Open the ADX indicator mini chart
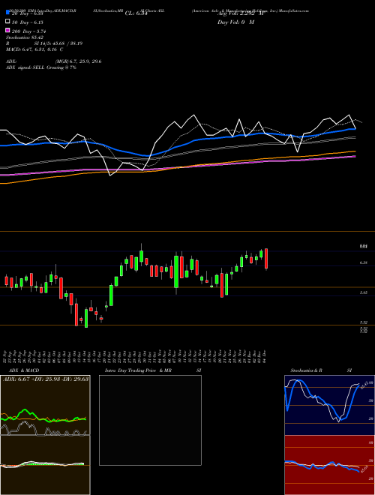This screenshot has height=495, width=375. tap(45, 405)
